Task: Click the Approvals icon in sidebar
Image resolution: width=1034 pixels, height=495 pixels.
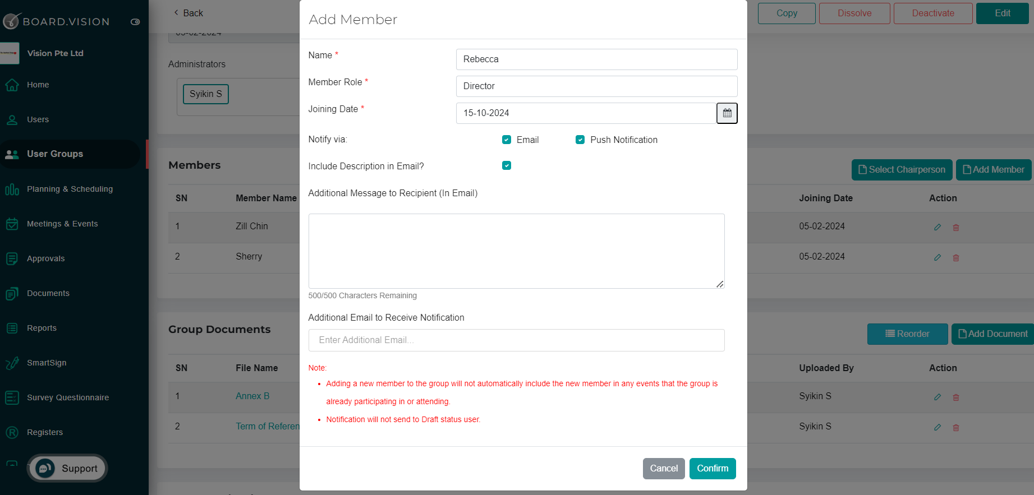Action: (x=12, y=259)
